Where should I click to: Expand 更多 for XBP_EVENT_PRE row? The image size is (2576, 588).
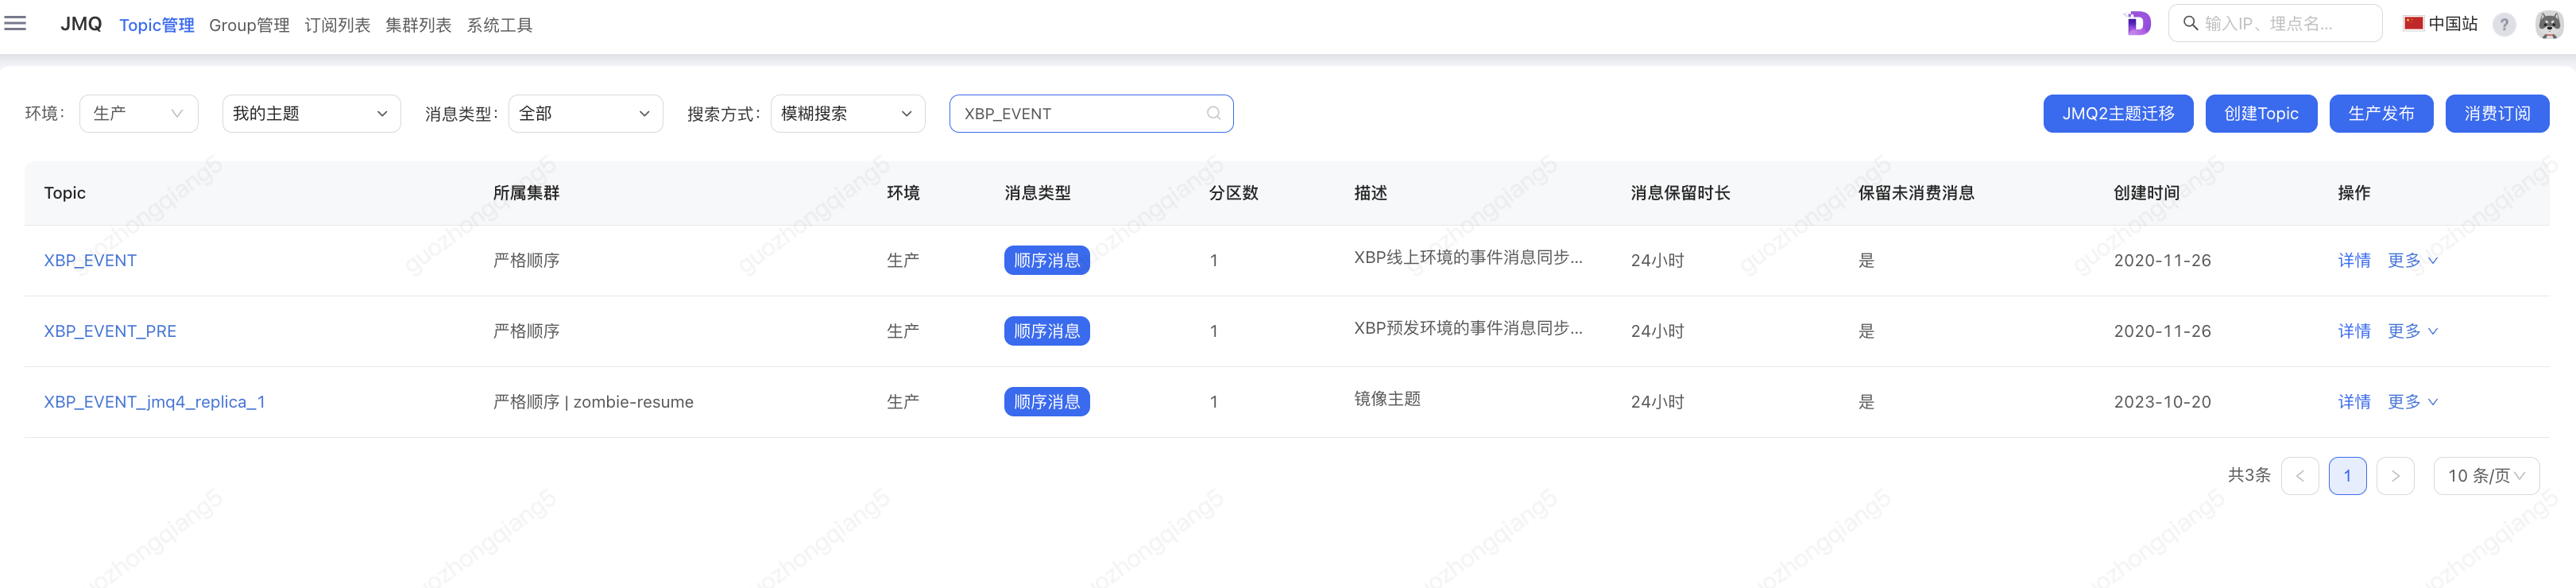pyautogui.click(x=2412, y=331)
